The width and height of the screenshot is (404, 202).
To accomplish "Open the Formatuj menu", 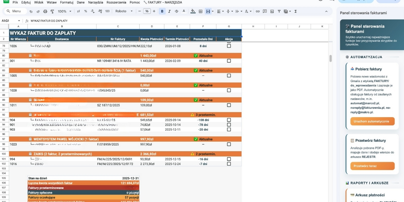I will pyautogui.click(x=67, y=2).
